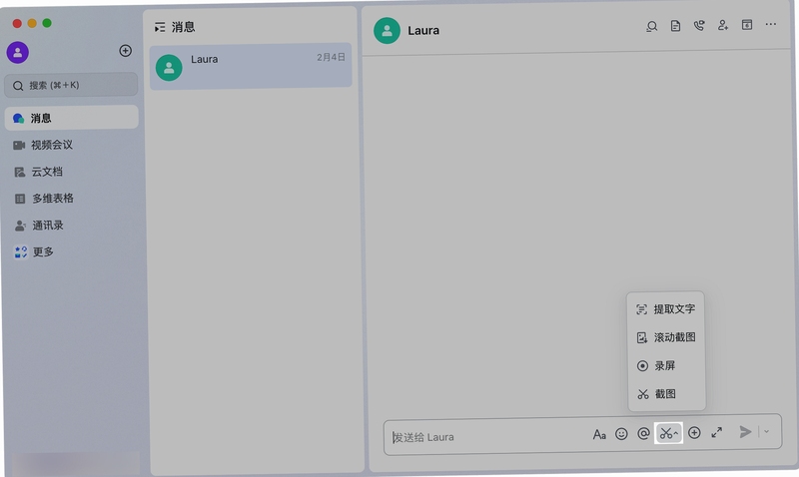
Task: Start a call with the phone icon
Action: click(x=699, y=26)
